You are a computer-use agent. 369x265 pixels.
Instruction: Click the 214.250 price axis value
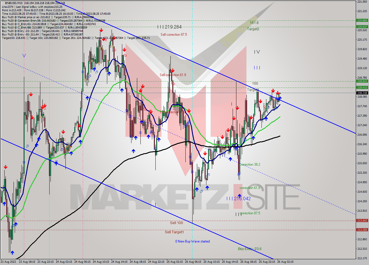click(x=362, y=201)
